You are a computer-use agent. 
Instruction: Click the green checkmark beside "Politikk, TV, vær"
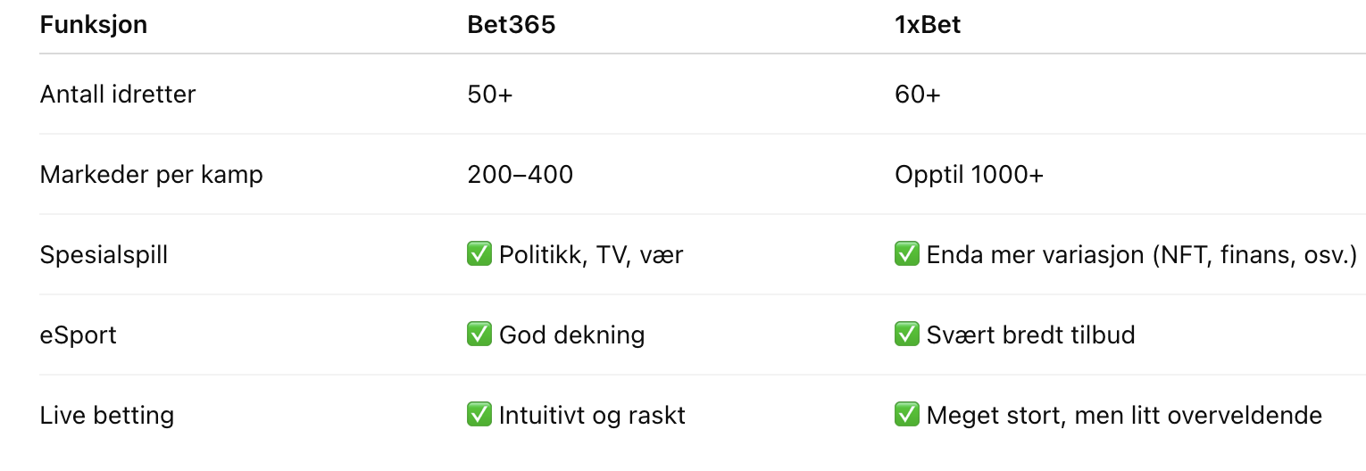(x=479, y=255)
